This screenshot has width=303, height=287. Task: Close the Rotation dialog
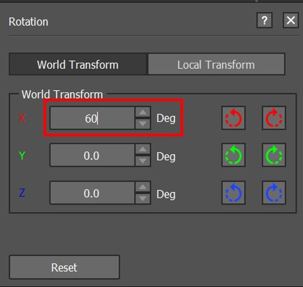coord(291,20)
